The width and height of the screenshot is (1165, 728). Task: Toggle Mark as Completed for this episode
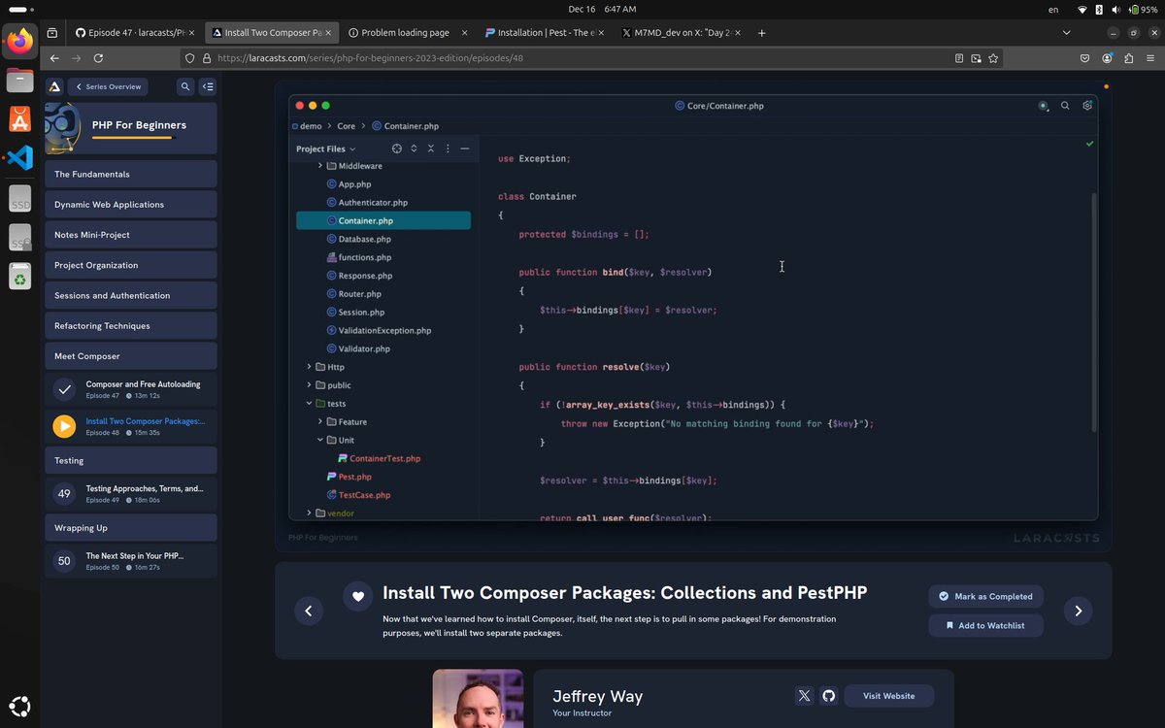[985, 596]
